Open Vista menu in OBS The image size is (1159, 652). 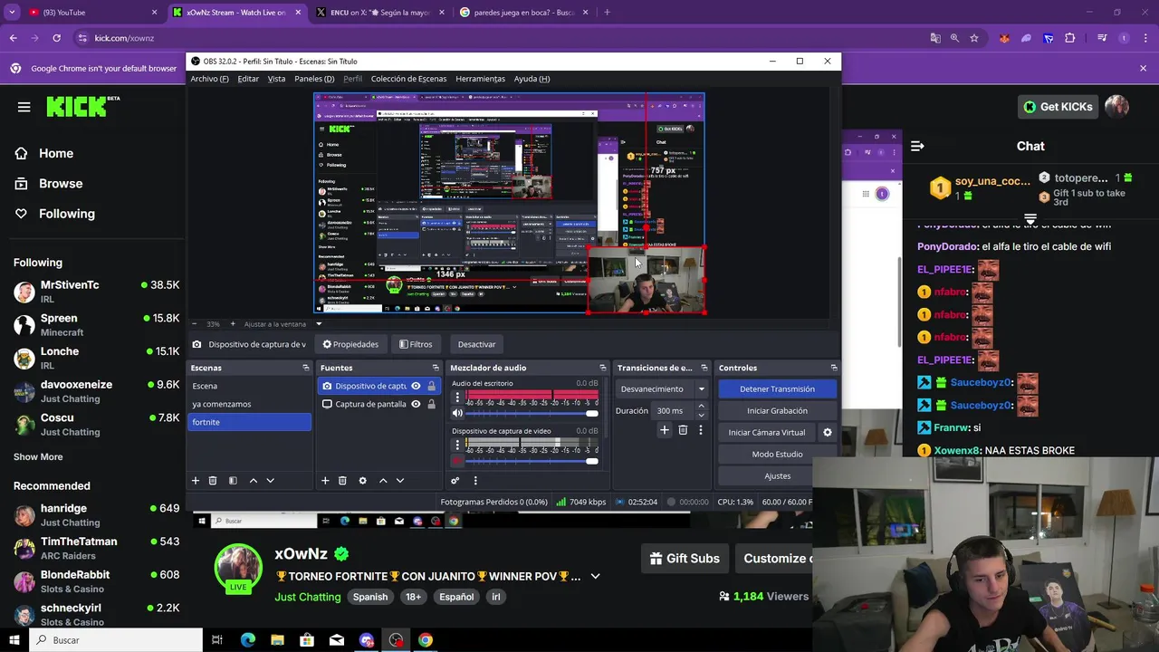point(276,79)
